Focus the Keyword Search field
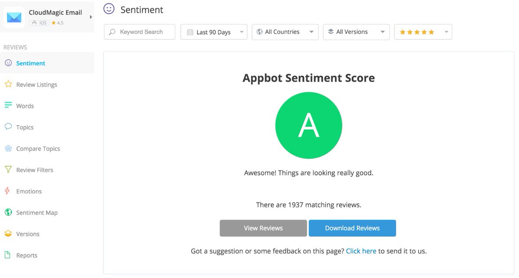The image size is (519, 278). [139, 32]
